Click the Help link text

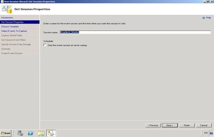(209, 18)
